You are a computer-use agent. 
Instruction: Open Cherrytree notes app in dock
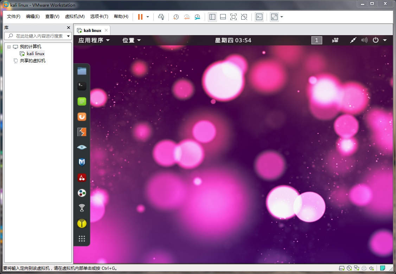click(x=82, y=178)
